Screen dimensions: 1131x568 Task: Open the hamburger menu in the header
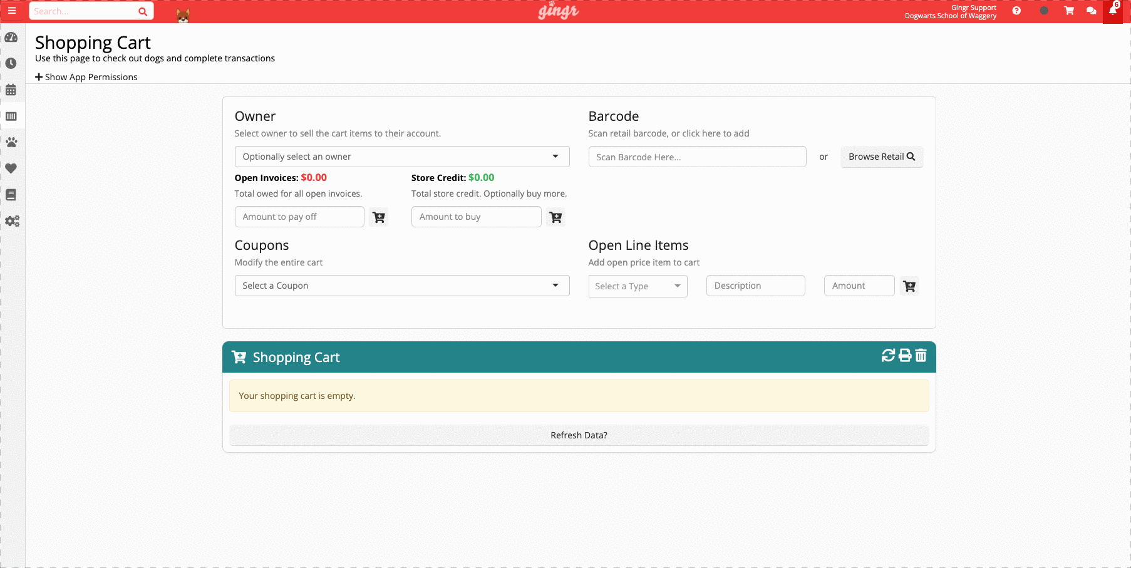[x=12, y=11]
